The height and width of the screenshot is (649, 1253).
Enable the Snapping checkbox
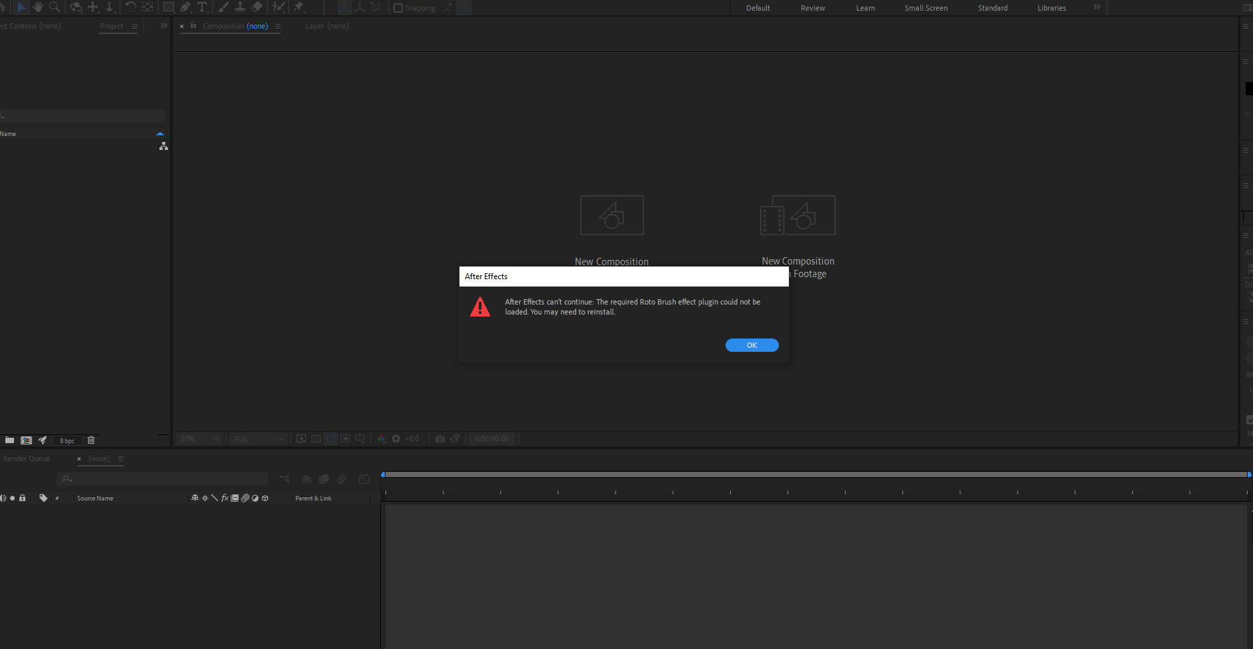(x=398, y=8)
